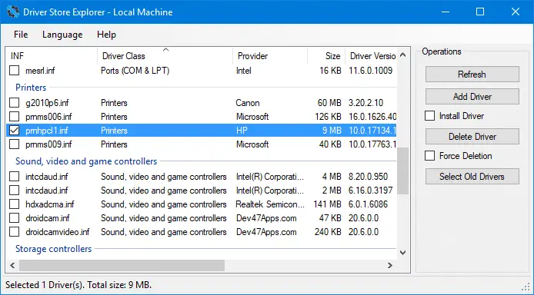Sort by the INF column header
This screenshot has height=295, width=534.
click(x=52, y=56)
